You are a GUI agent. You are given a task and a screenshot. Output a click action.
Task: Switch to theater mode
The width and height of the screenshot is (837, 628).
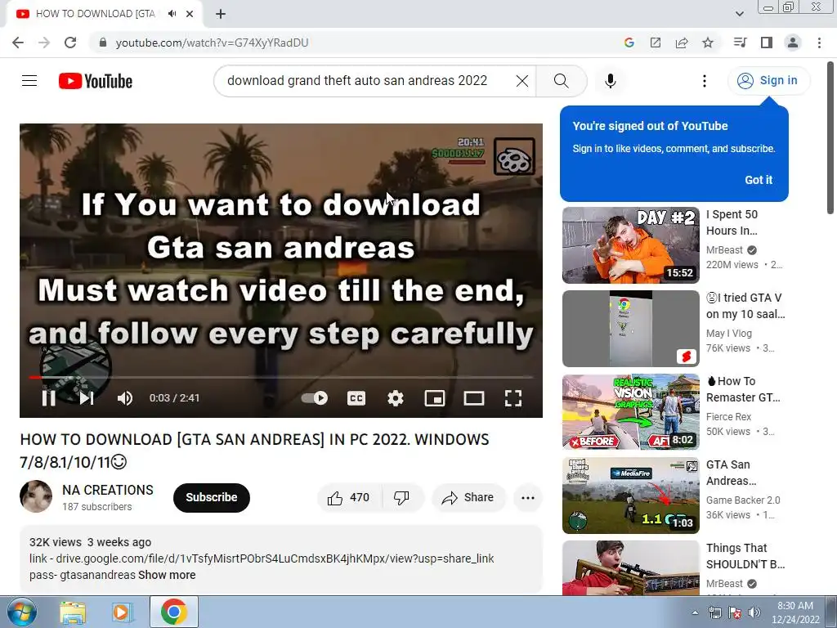(474, 398)
